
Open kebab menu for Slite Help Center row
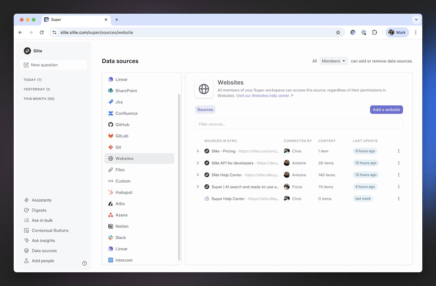(x=399, y=175)
